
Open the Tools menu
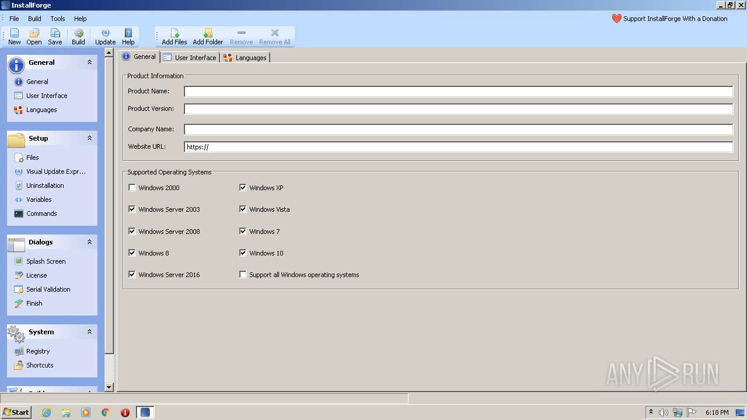click(58, 19)
